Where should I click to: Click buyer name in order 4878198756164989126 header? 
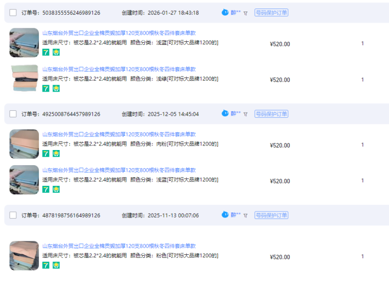coord(236,215)
